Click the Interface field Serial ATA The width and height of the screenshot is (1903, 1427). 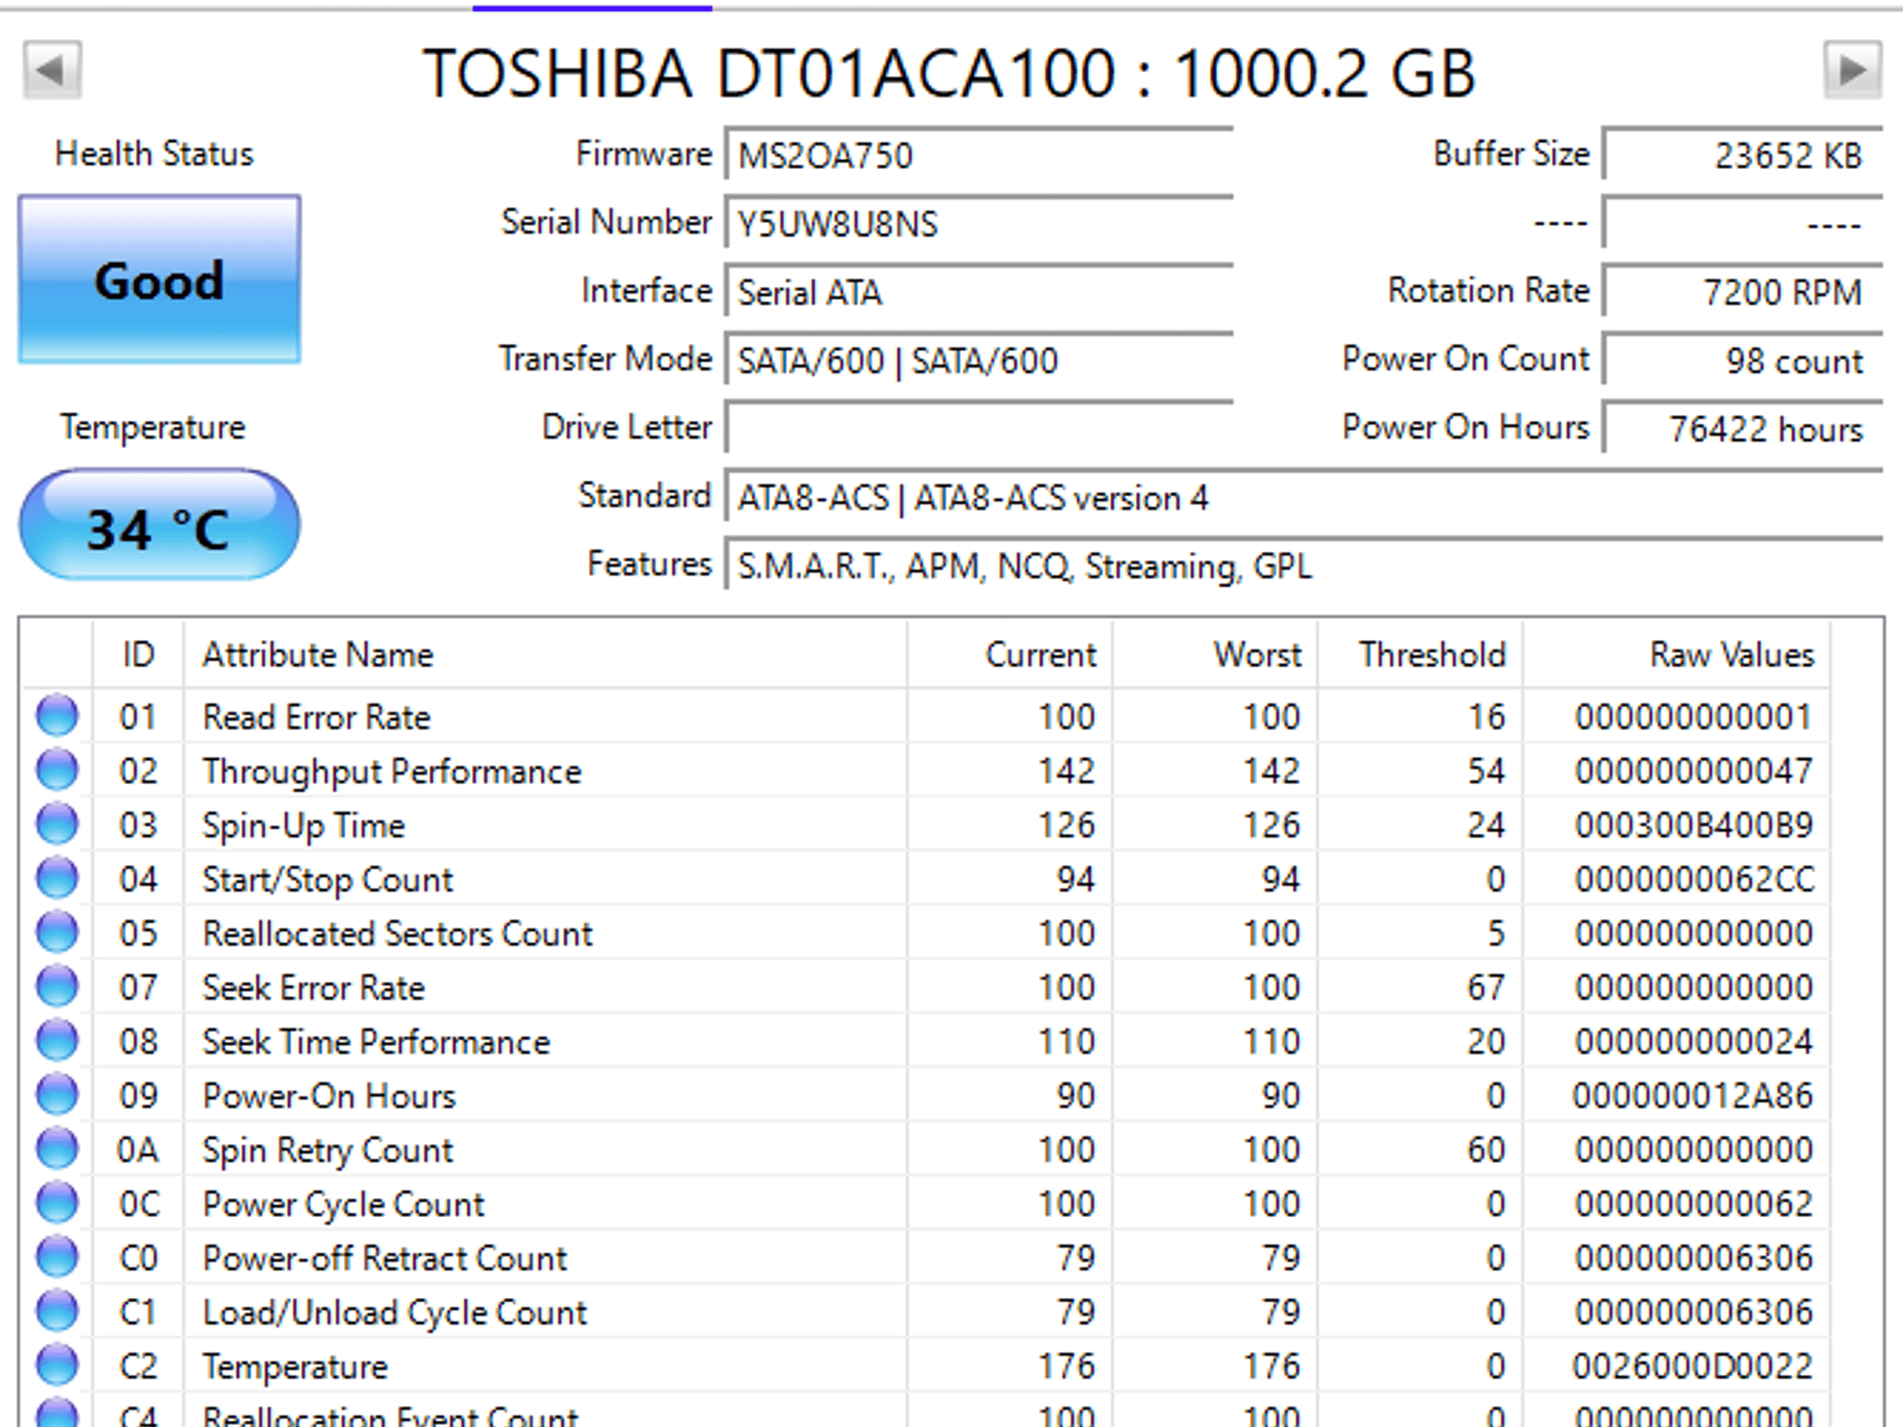click(979, 291)
